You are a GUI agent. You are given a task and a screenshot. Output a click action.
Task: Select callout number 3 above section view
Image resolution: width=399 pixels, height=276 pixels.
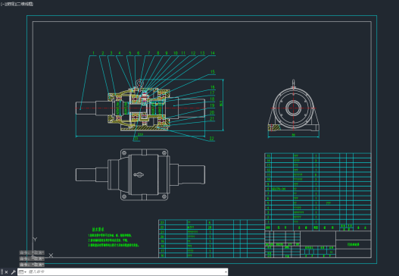[x=111, y=53]
